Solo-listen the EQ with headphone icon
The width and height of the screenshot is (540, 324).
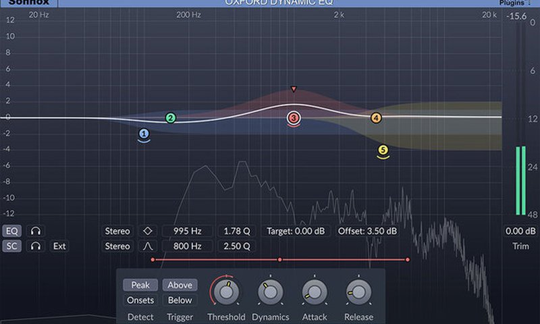pos(35,231)
